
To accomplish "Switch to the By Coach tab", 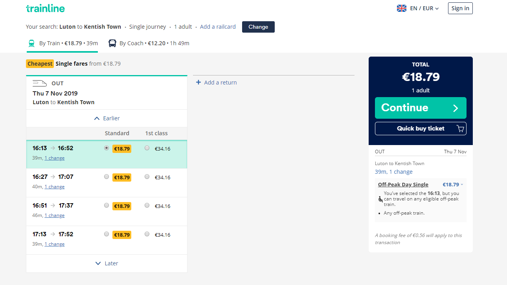I will [x=149, y=43].
